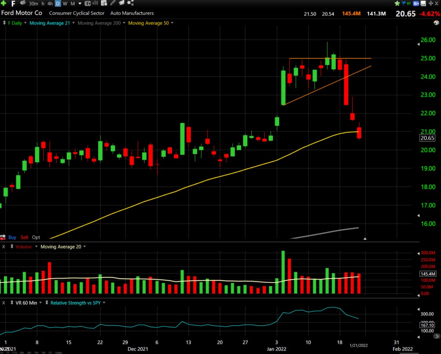Click the 20.54 low price value
Screen dimensions: 441x354
[x=328, y=14]
